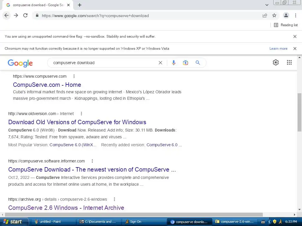Click the vertical scrollbar thumb

coord(300,112)
